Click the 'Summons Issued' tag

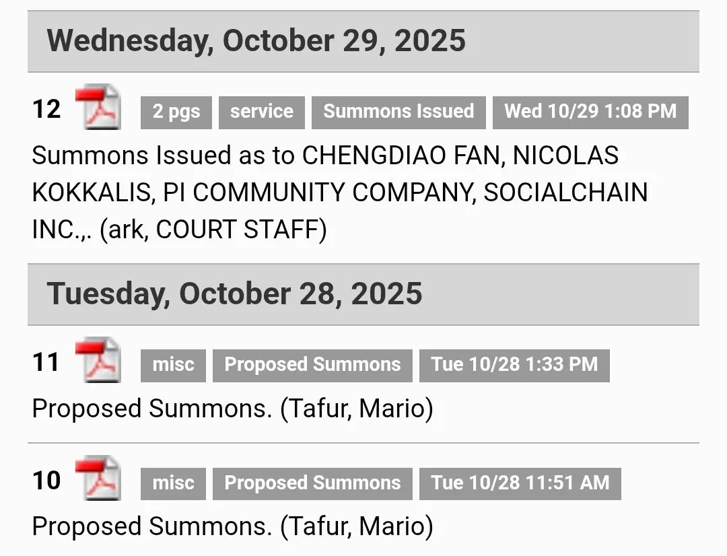pyautogui.click(x=399, y=112)
